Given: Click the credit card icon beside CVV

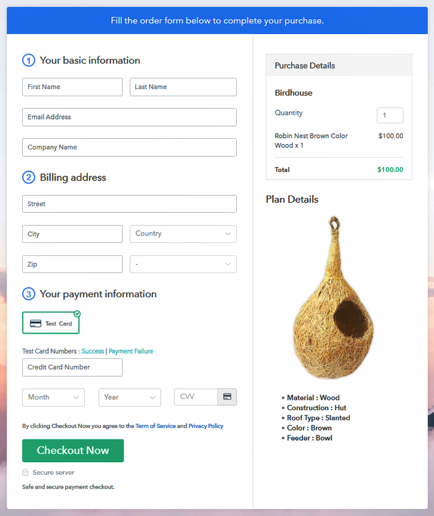Looking at the screenshot, I should pyautogui.click(x=227, y=396).
